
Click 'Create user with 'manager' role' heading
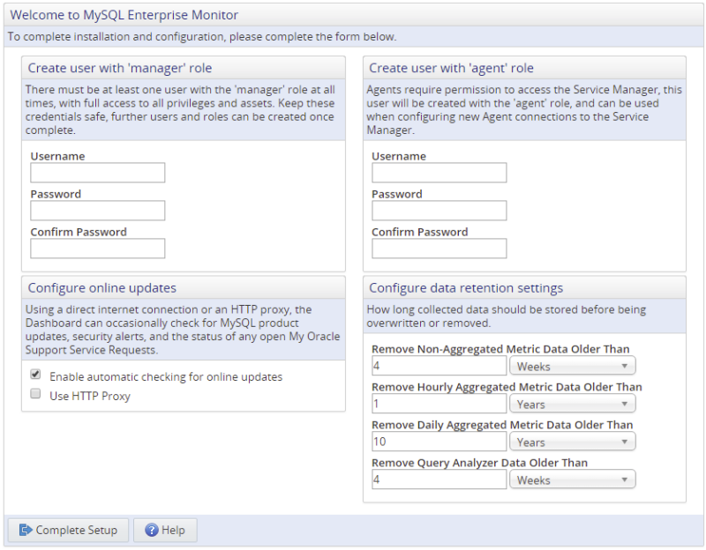pyautogui.click(x=120, y=68)
